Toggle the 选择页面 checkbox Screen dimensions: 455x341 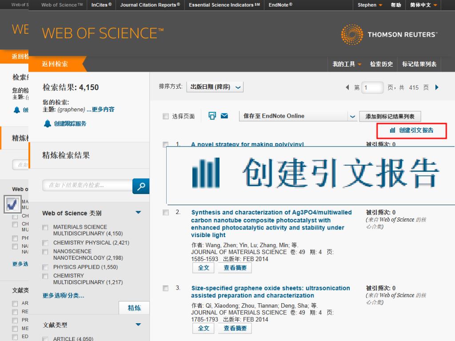click(x=166, y=116)
